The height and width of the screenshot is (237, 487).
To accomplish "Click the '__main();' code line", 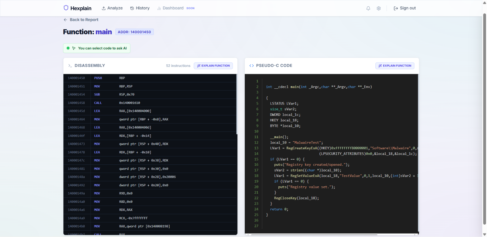I will 279,137.
